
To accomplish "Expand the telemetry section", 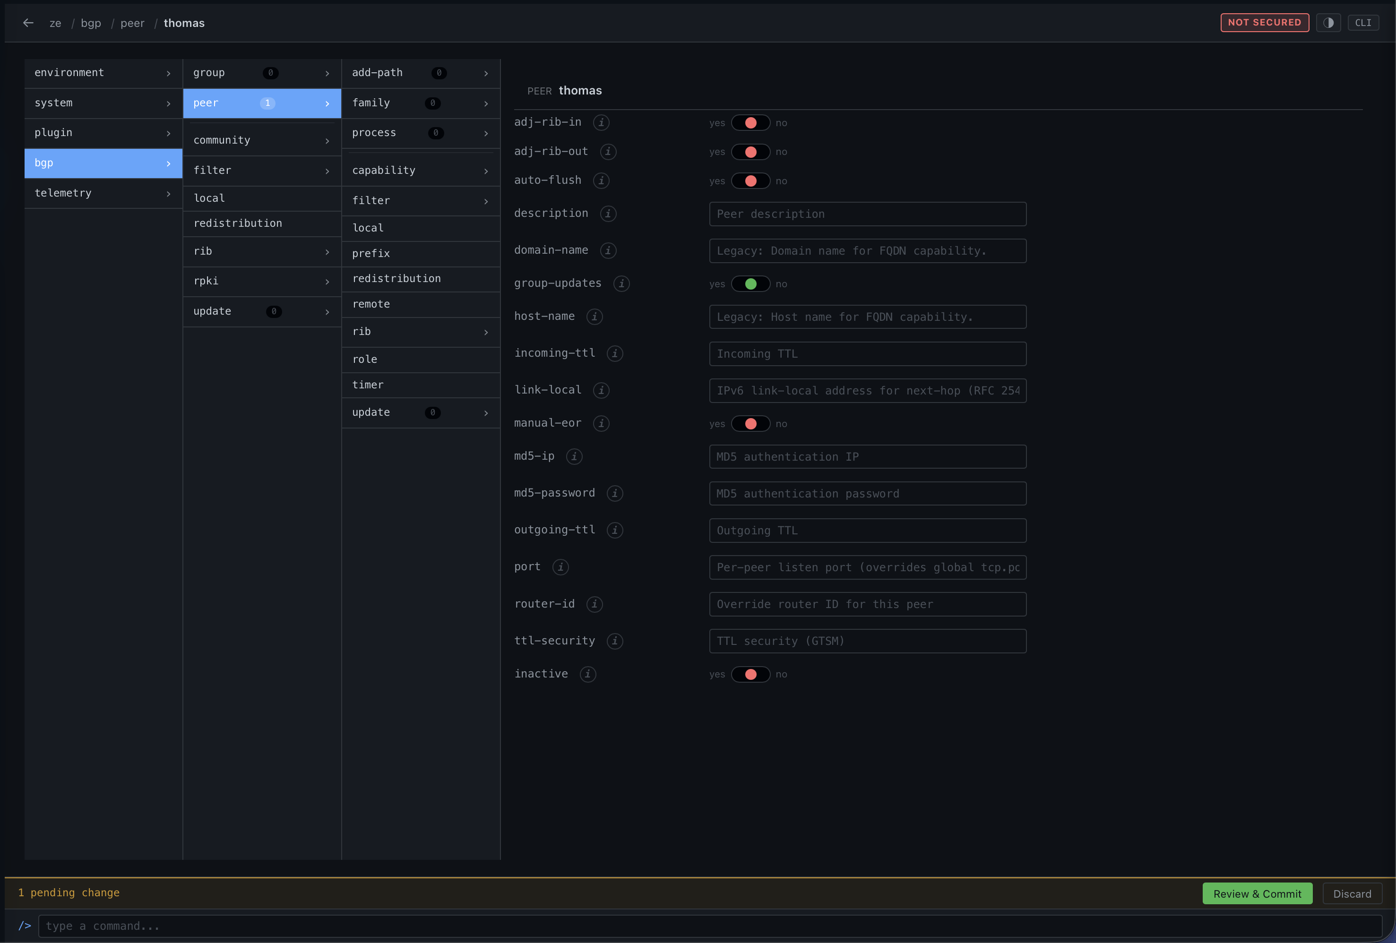I will tap(103, 193).
